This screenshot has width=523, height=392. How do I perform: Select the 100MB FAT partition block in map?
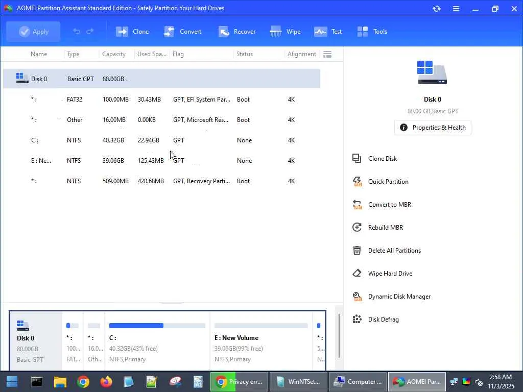click(x=73, y=341)
